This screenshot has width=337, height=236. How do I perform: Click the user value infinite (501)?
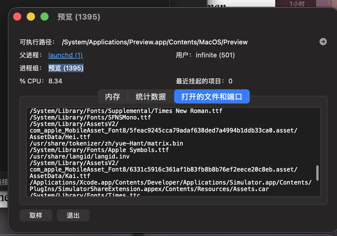[x=215, y=55]
